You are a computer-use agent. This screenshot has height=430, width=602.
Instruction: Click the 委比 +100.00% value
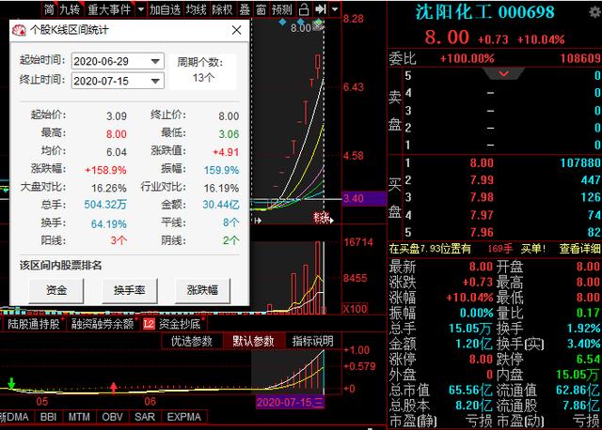pos(467,58)
